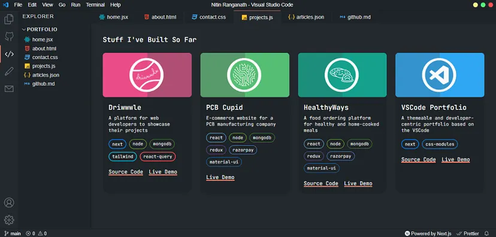The height and width of the screenshot is (237, 496).
Task: Click the heading Stuff I've Built So Far
Action: (150, 40)
